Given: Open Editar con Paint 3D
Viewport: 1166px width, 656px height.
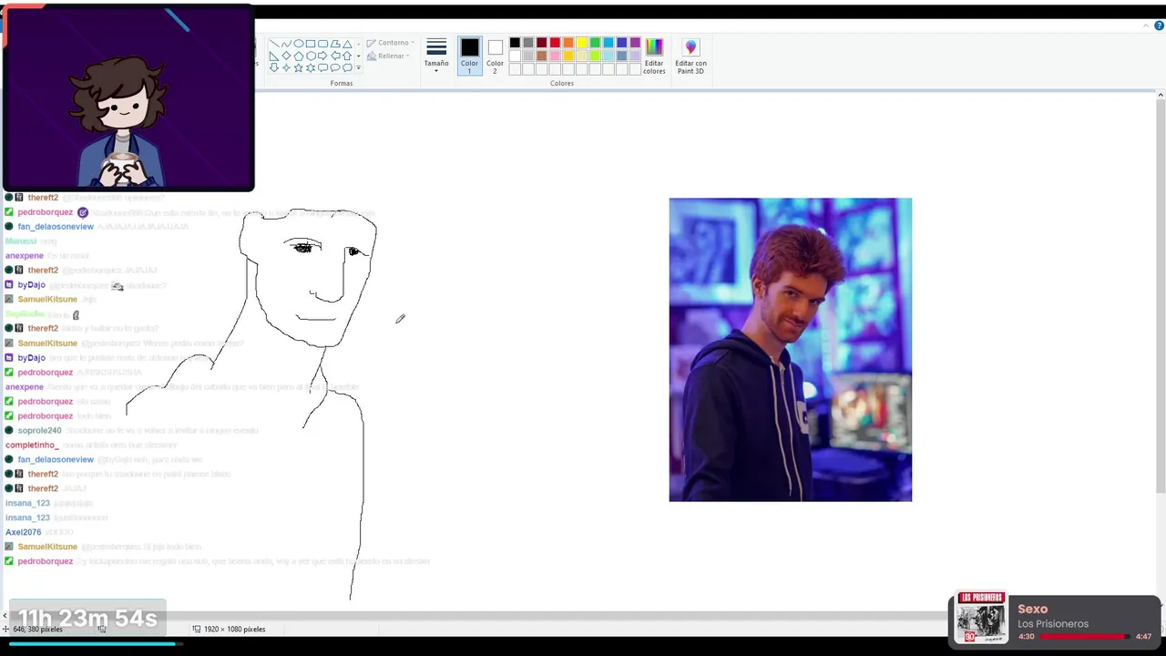Looking at the screenshot, I should coord(690,56).
